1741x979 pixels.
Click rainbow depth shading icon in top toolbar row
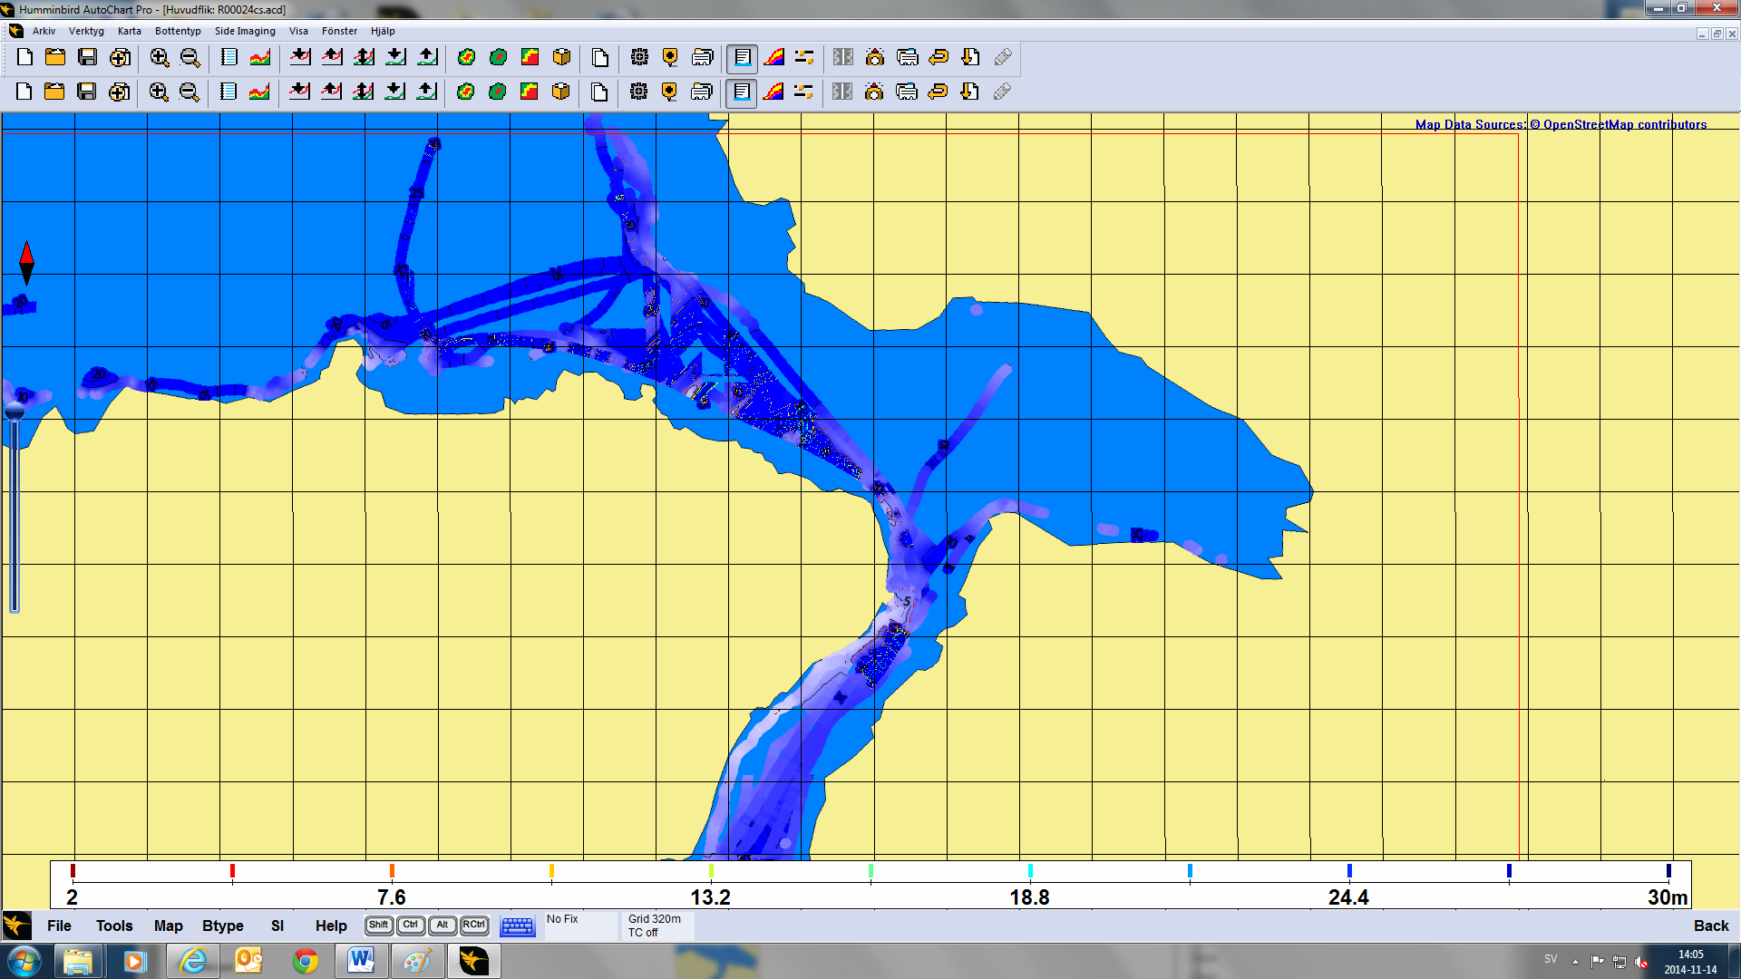tap(773, 58)
